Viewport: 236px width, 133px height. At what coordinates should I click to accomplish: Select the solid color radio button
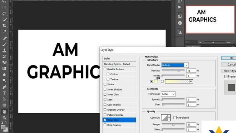tap(152, 81)
